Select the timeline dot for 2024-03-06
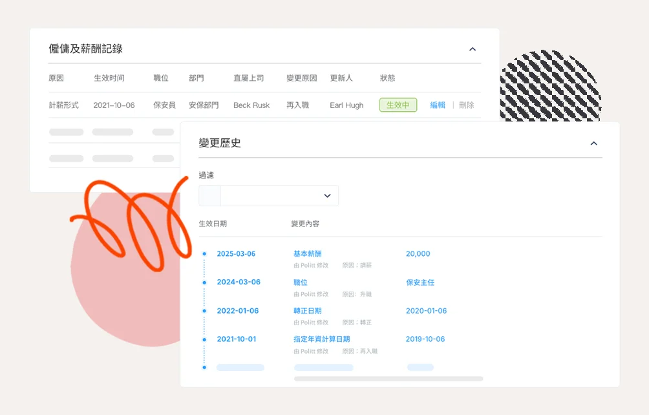This screenshot has height=415, width=649. [x=204, y=282]
